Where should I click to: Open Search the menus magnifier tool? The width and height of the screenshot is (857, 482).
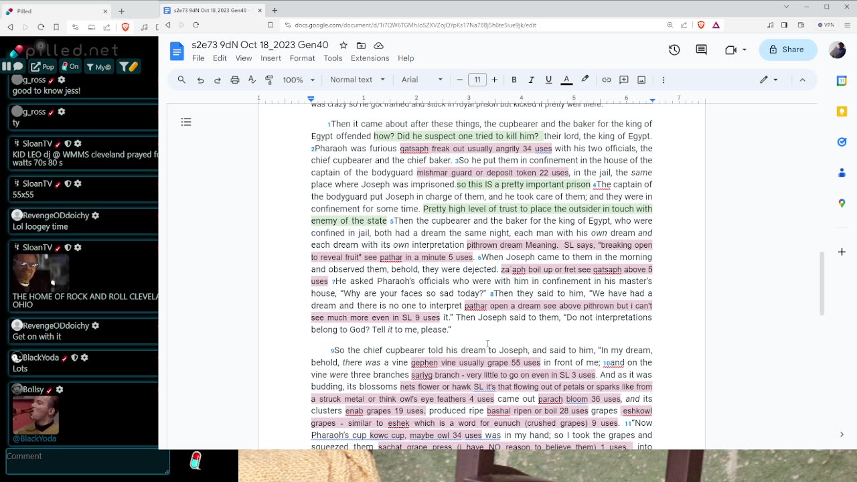[x=181, y=80]
